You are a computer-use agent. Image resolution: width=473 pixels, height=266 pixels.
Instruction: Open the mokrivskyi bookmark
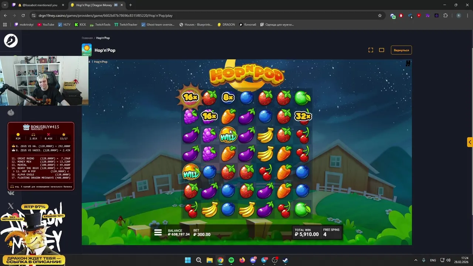point(24,24)
